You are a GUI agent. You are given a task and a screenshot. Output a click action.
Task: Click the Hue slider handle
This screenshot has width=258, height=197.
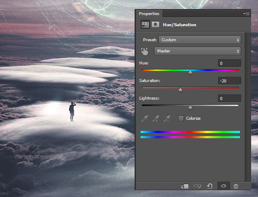point(190,72)
